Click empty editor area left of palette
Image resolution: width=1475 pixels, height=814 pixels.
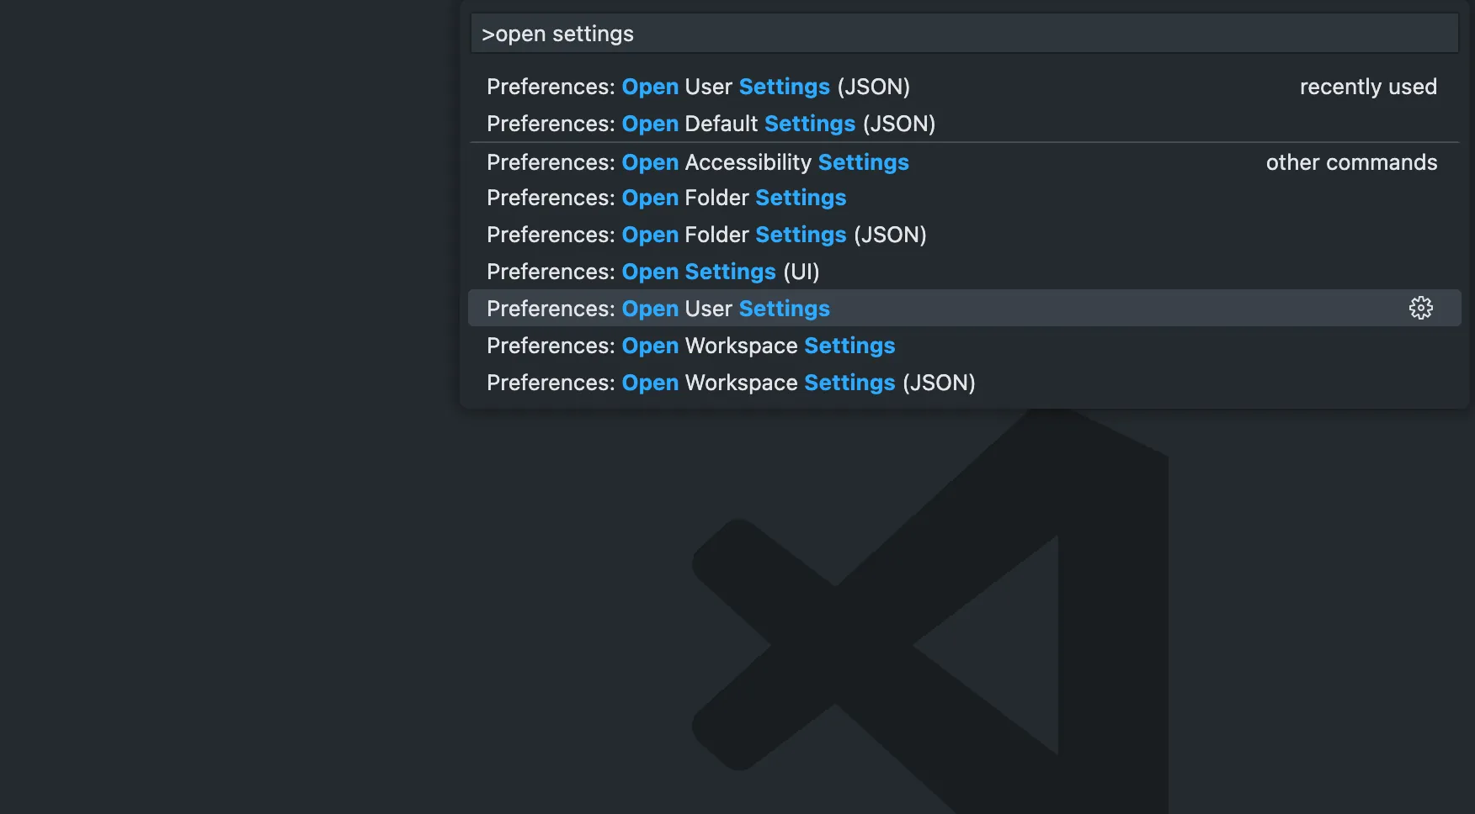click(x=229, y=404)
